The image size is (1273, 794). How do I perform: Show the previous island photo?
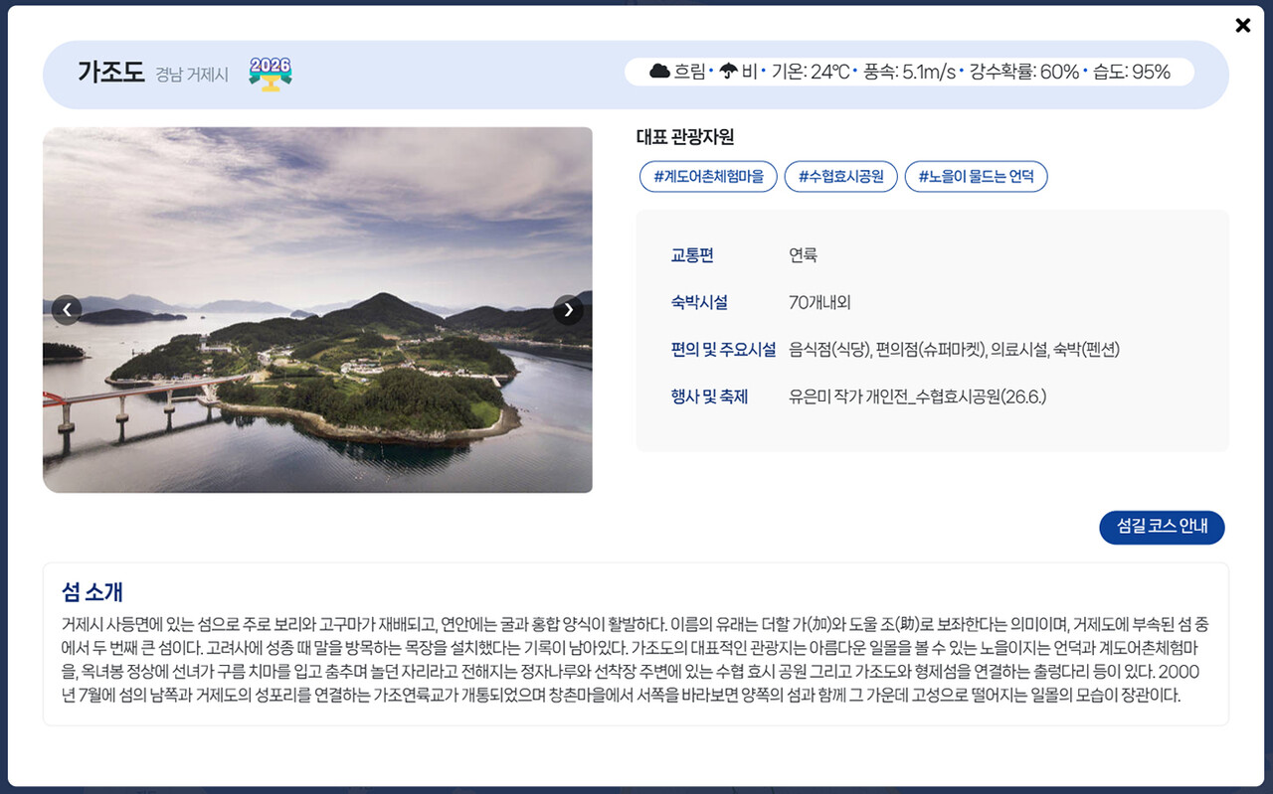[x=67, y=310]
